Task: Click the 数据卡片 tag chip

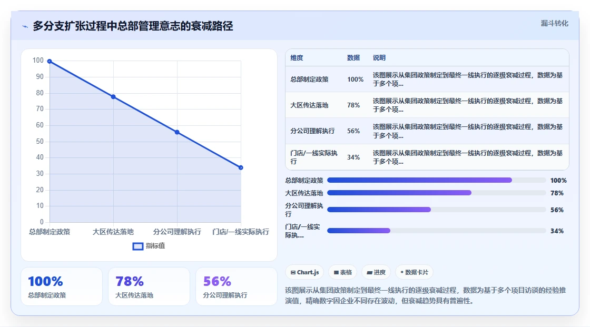Action: coord(414,272)
